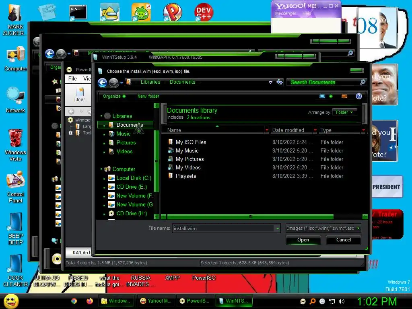This screenshot has height=309, width=412.
Task: Open the Control Panel desktop icon
Action: [x=16, y=187]
